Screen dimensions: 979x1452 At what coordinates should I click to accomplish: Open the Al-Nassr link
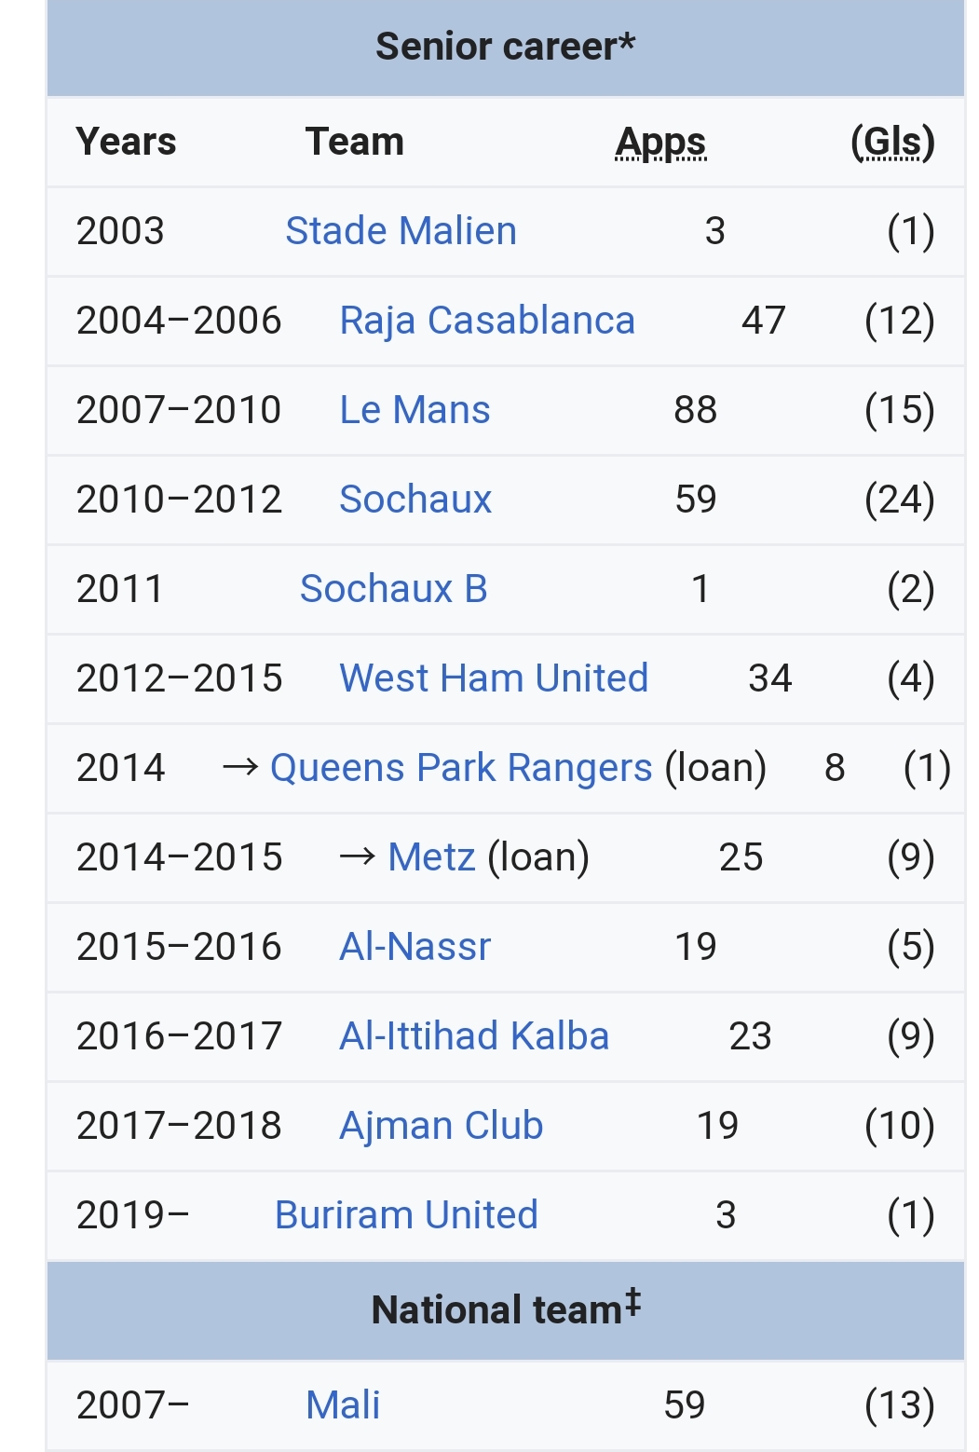pos(415,946)
